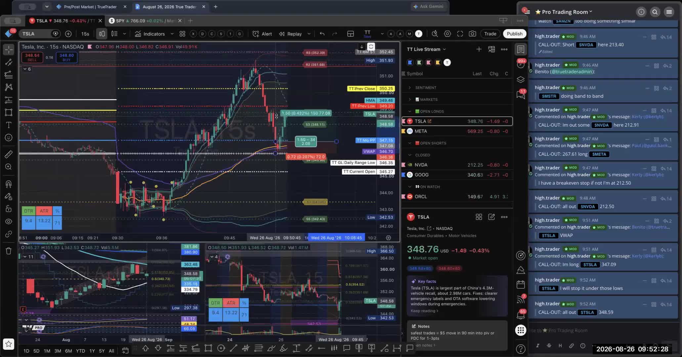Set chart range to YTD
The height and width of the screenshot is (357, 682).
pos(80,351)
